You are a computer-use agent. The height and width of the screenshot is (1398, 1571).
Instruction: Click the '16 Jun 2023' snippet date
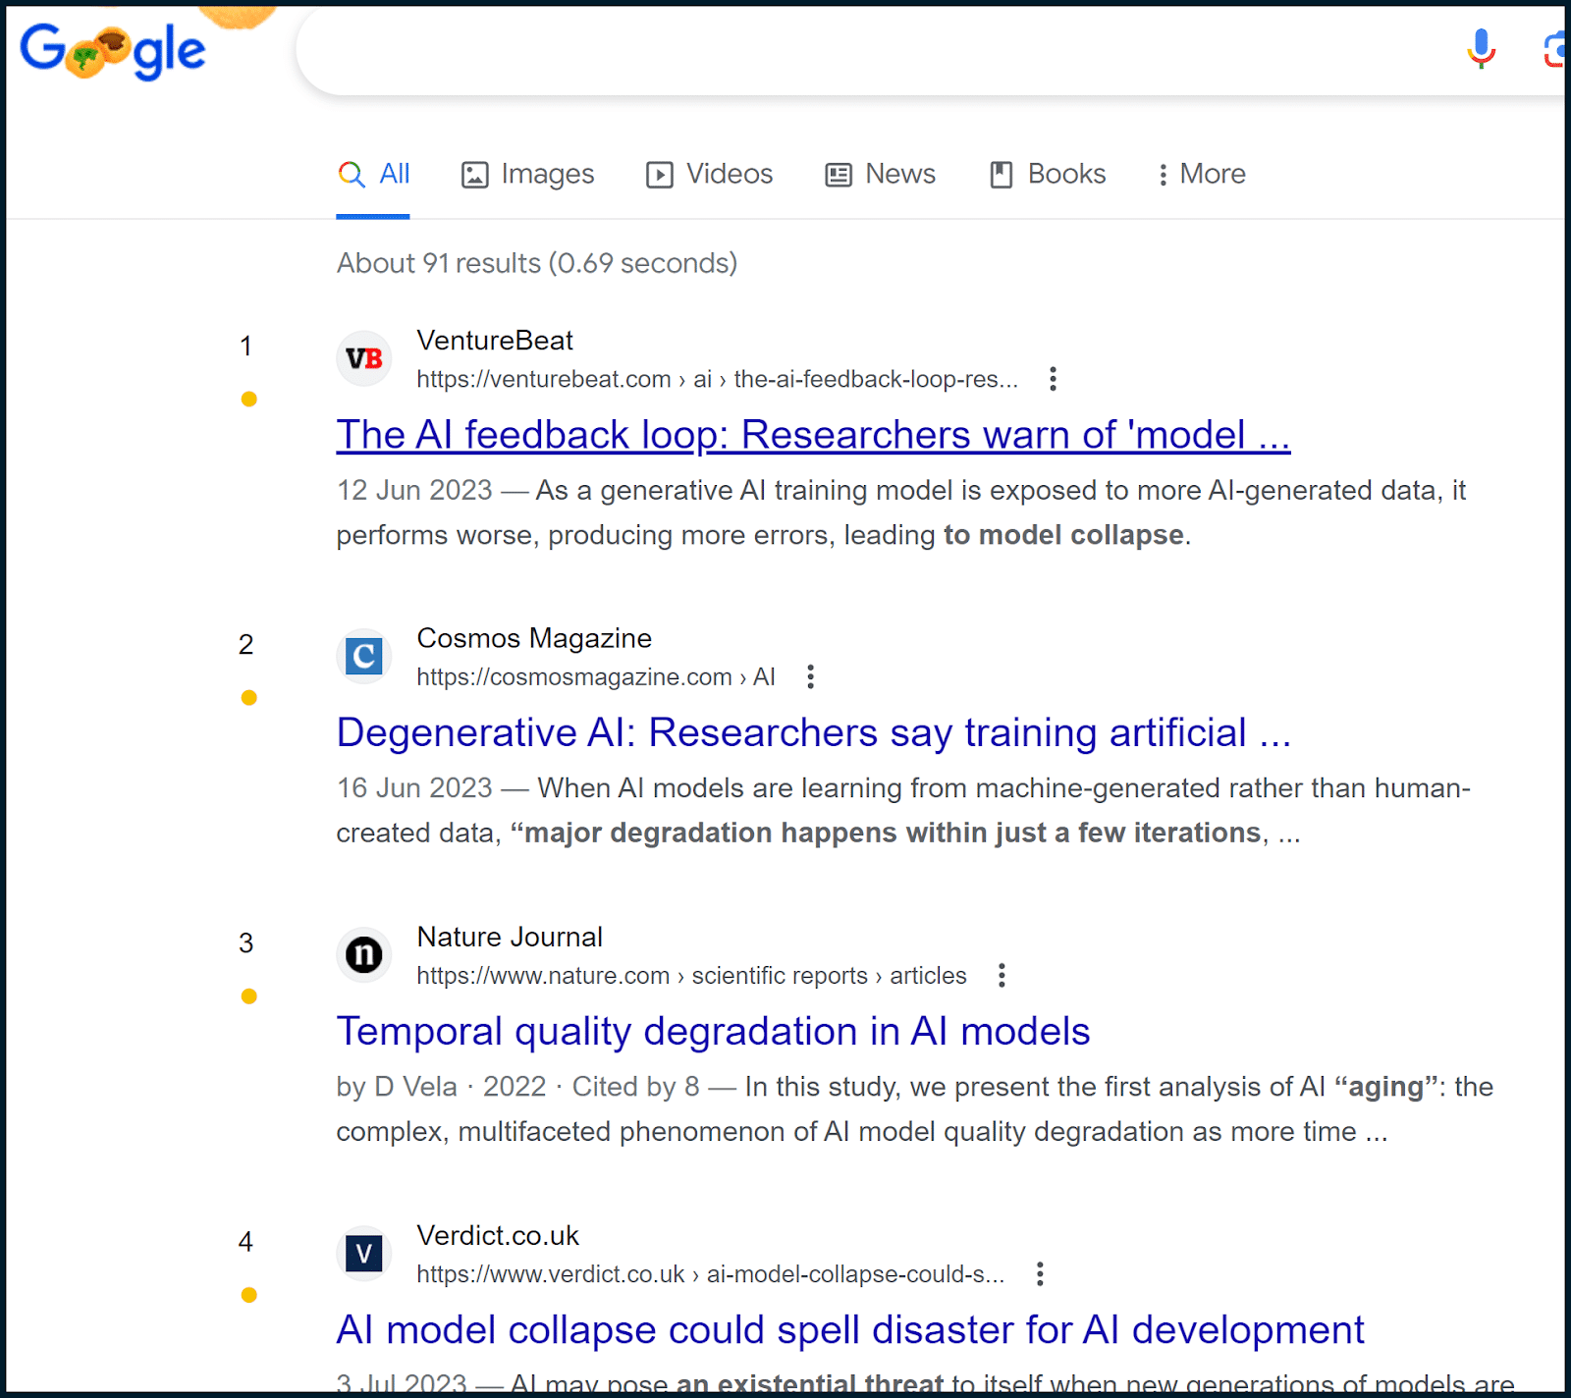point(414,787)
